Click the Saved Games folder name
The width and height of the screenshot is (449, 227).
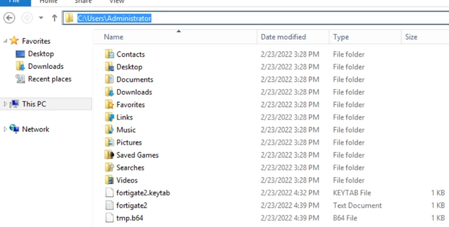[x=138, y=155]
